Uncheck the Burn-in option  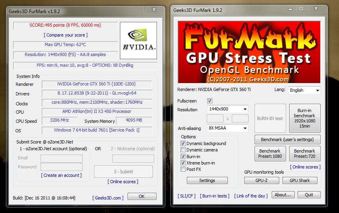tap(183, 156)
